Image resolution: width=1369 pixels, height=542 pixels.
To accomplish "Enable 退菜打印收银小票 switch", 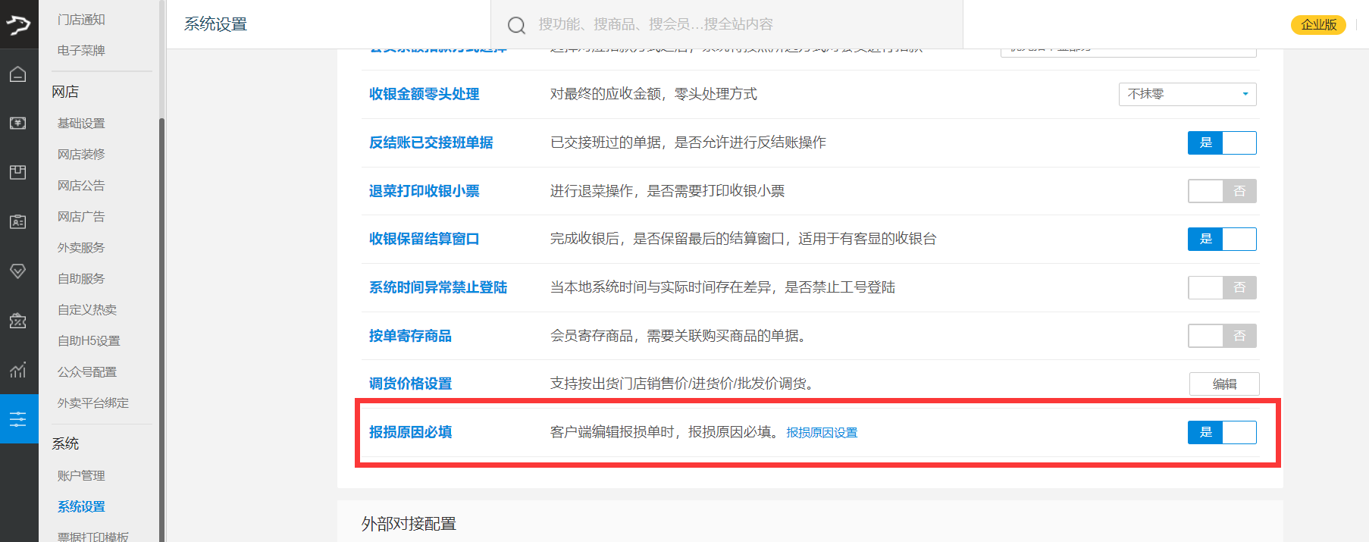I will (1222, 191).
